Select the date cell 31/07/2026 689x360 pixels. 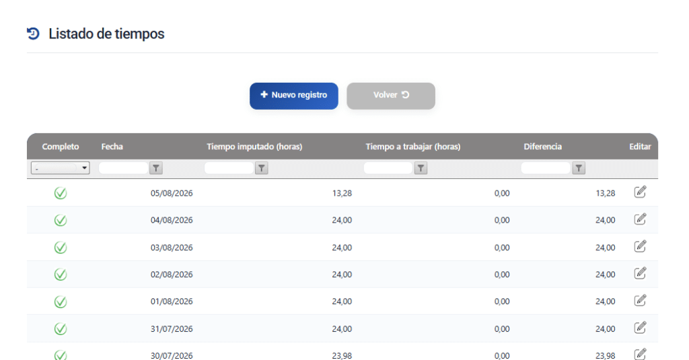[x=172, y=329]
